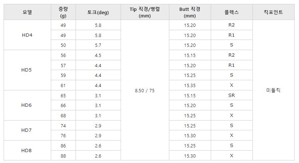Screen dimensions: 299x163
Task: Select the 중량 (g) header cell
Action: [x=63, y=12]
